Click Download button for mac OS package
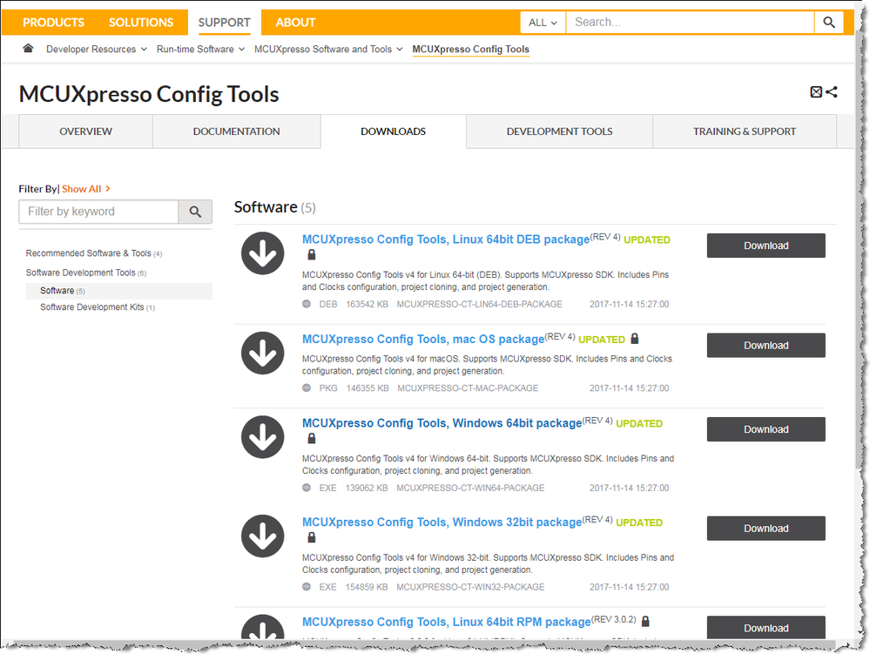 [765, 346]
